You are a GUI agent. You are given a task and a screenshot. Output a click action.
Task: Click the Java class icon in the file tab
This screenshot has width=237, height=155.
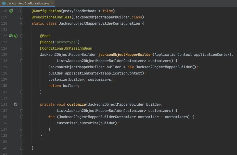point(4,3)
